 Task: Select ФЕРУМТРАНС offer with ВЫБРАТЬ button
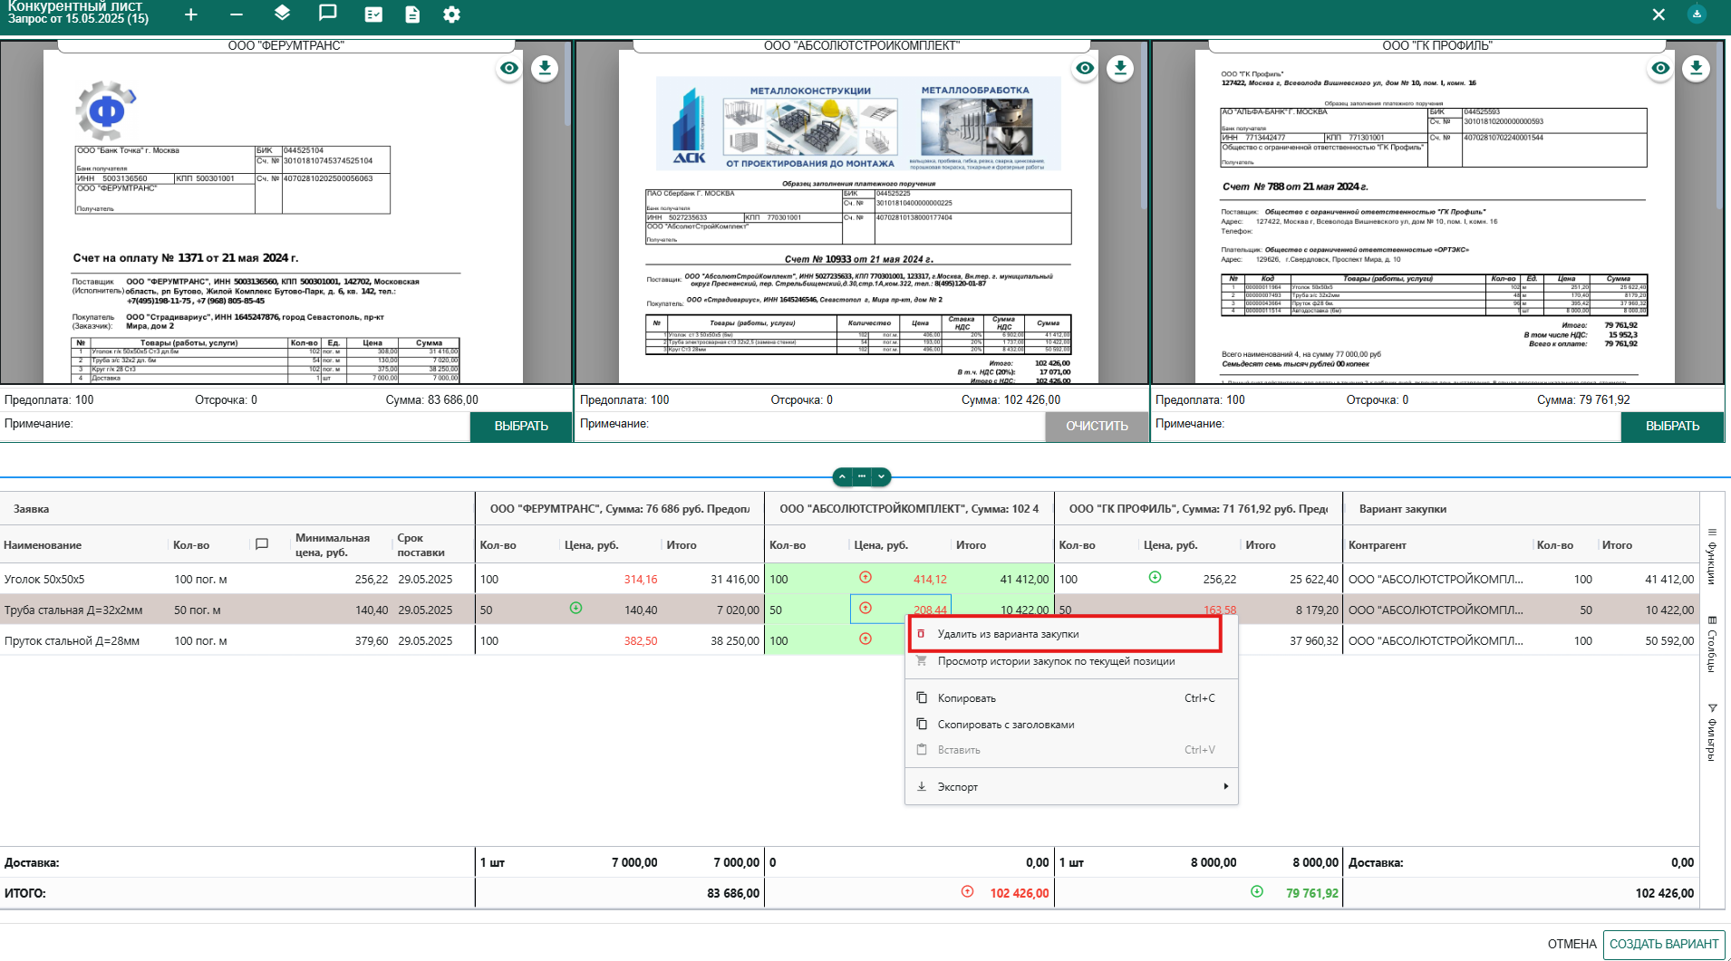point(521,426)
